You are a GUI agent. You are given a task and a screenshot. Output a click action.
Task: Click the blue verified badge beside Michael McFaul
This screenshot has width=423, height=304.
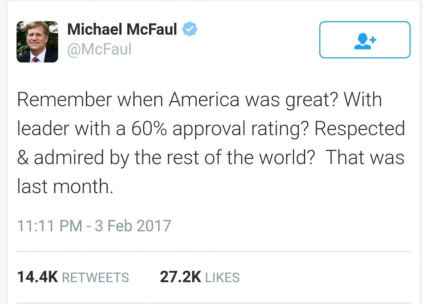click(190, 30)
